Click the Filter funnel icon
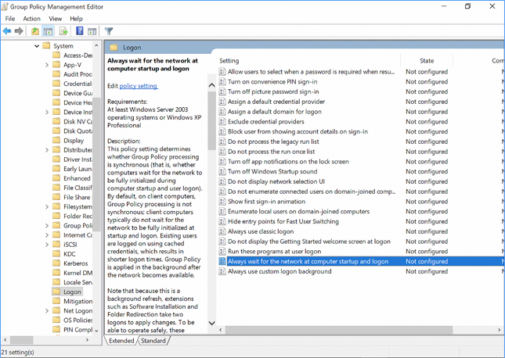This screenshot has width=505, height=358. (x=109, y=31)
